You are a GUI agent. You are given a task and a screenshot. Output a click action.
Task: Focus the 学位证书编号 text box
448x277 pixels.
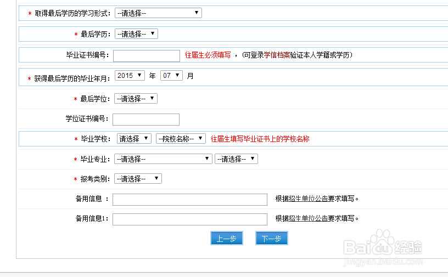click(x=146, y=119)
